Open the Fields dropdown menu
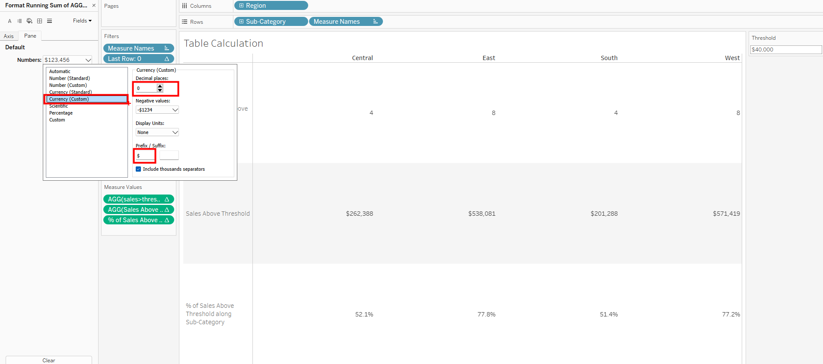The width and height of the screenshot is (823, 364). pos(82,21)
